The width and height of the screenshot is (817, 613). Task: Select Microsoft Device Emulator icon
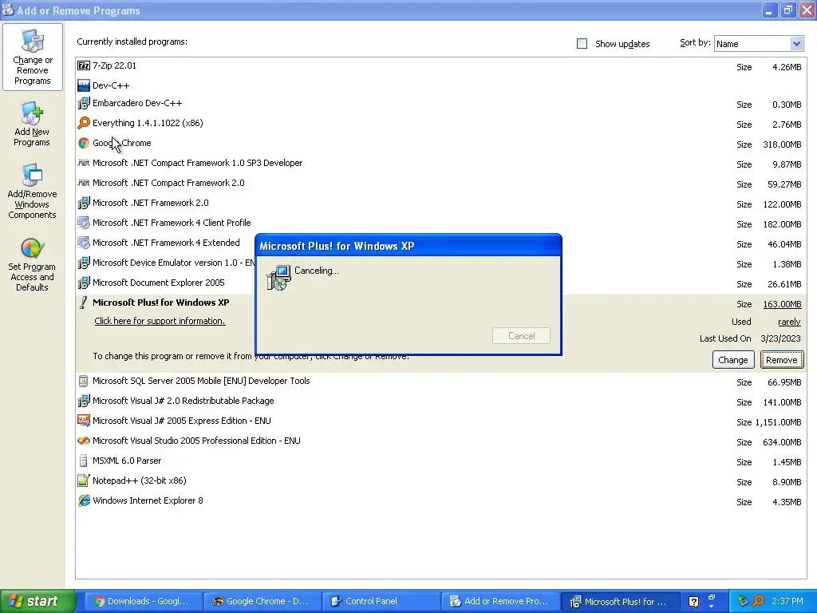pos(83,263)
